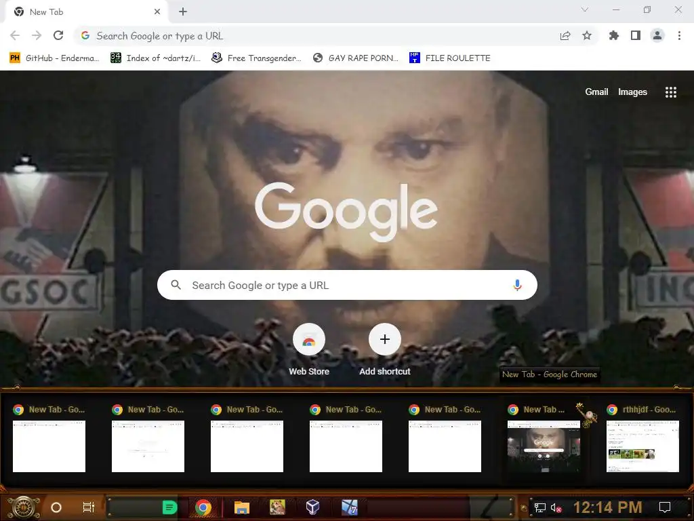Open the Sandboxie box taskbar icon
This screenshot has width=694, height=521.
point(277,507)
